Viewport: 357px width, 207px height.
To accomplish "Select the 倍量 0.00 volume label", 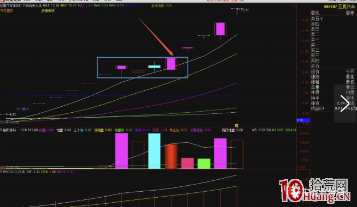I will pyautogui.click(x=46, y=130).
